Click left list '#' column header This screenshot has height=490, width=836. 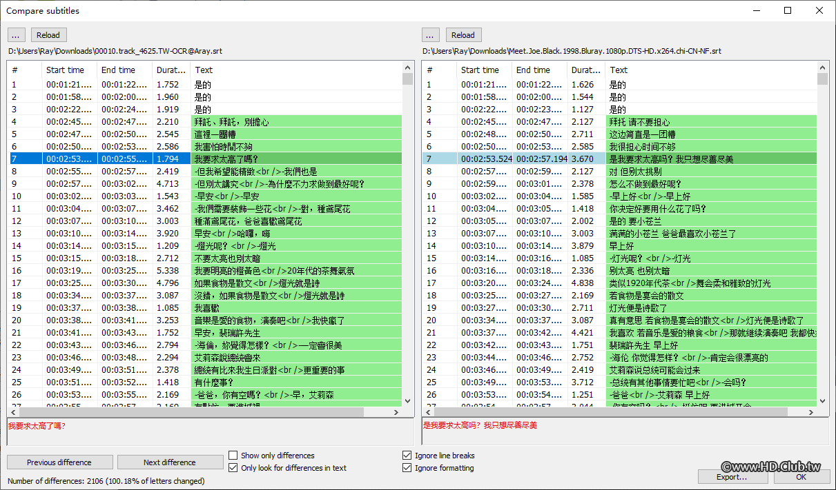[24, 70]
